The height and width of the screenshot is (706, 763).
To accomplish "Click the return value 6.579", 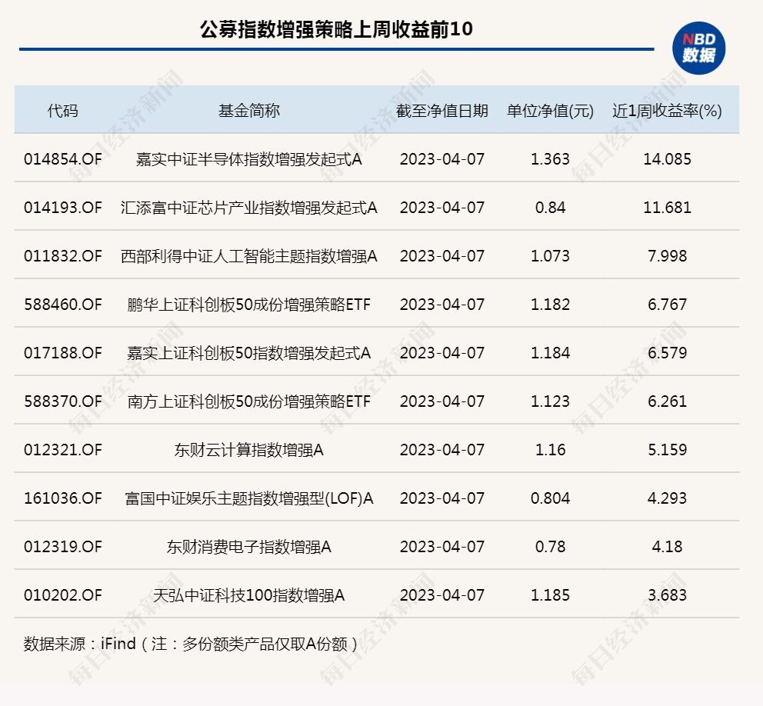I will [667, 353].
